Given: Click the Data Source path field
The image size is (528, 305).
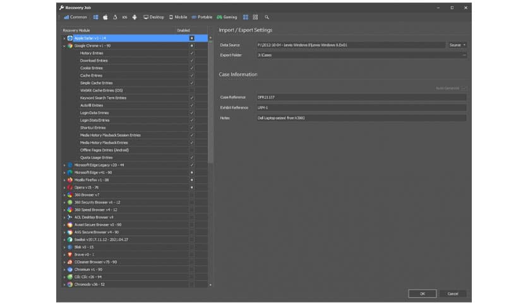Looking at the screenshot, I should (x=351, y=45).
